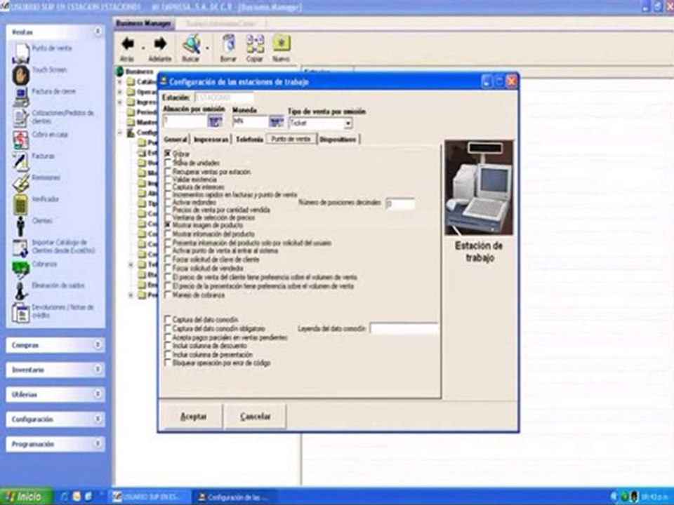The image size is (674, 505).
Task: Click the Nuevo toolbar icon
Action: [282, 43]
